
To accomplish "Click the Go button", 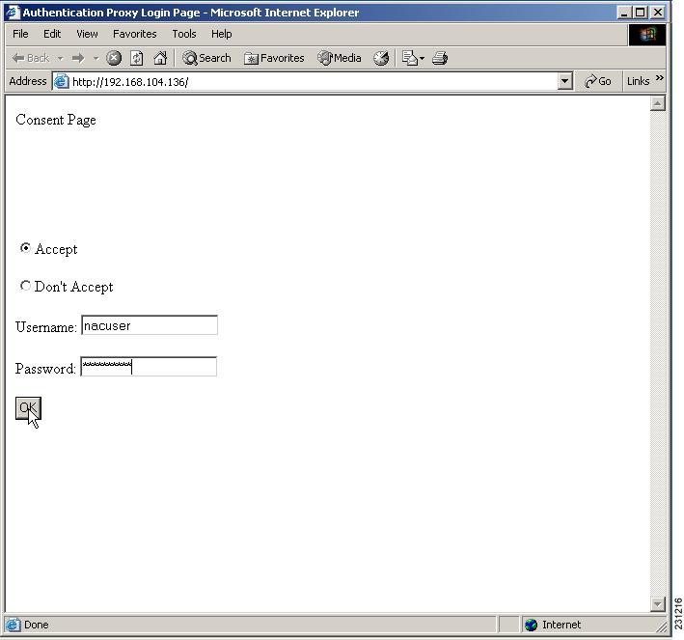I will (598, 81).
